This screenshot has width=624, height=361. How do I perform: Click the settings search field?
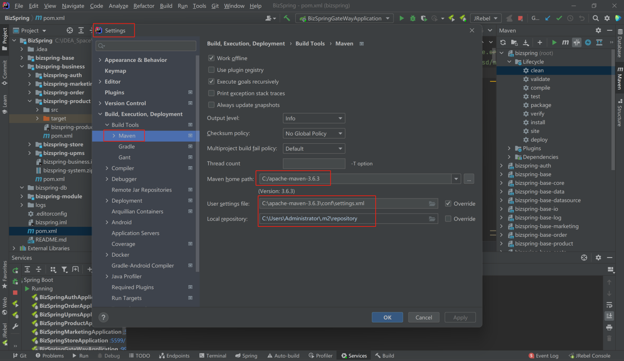[x=146, y=46]
